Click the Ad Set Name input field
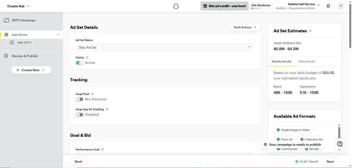Screen dimensions: 352x168 (160, 47)
